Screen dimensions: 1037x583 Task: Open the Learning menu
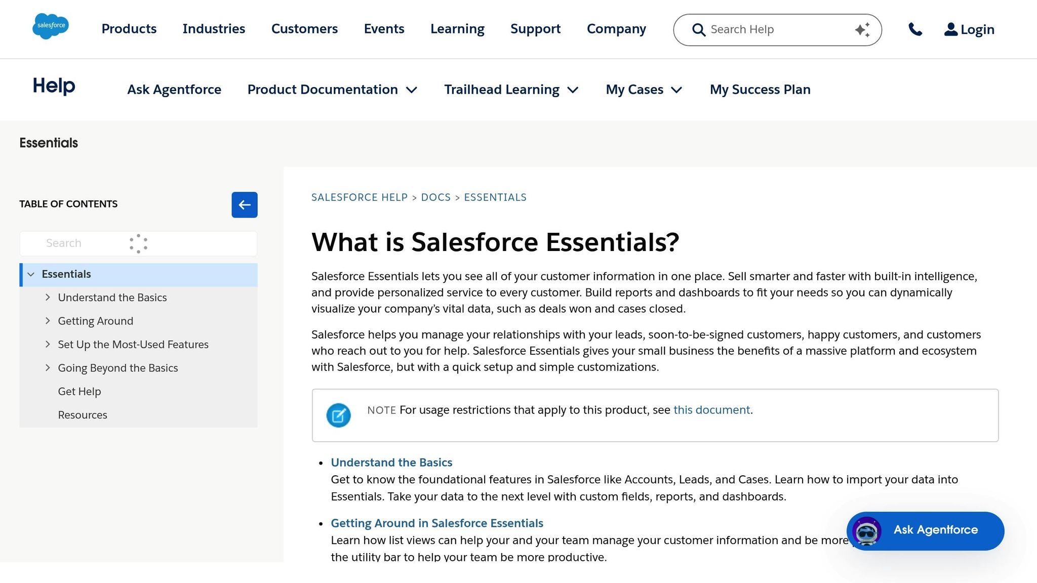457,29
